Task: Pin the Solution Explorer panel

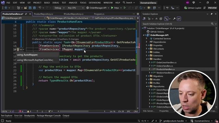Action: point(211,14)
